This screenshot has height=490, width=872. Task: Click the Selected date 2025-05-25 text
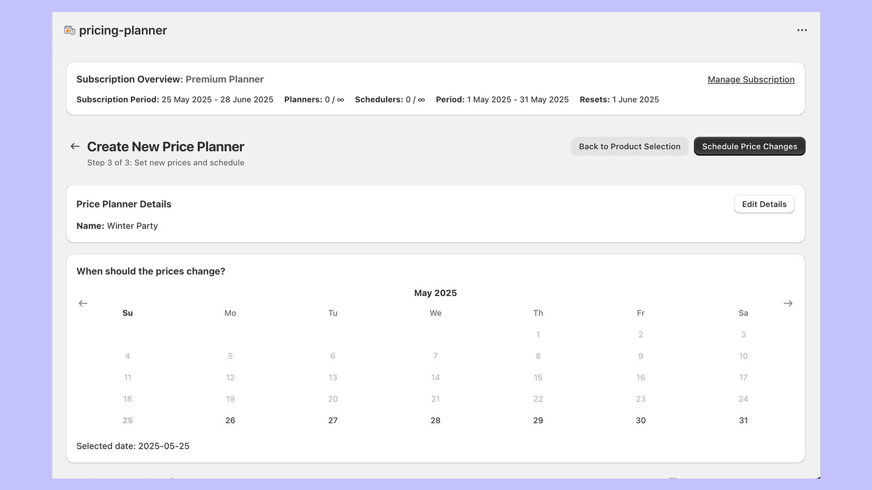(132, 446)
